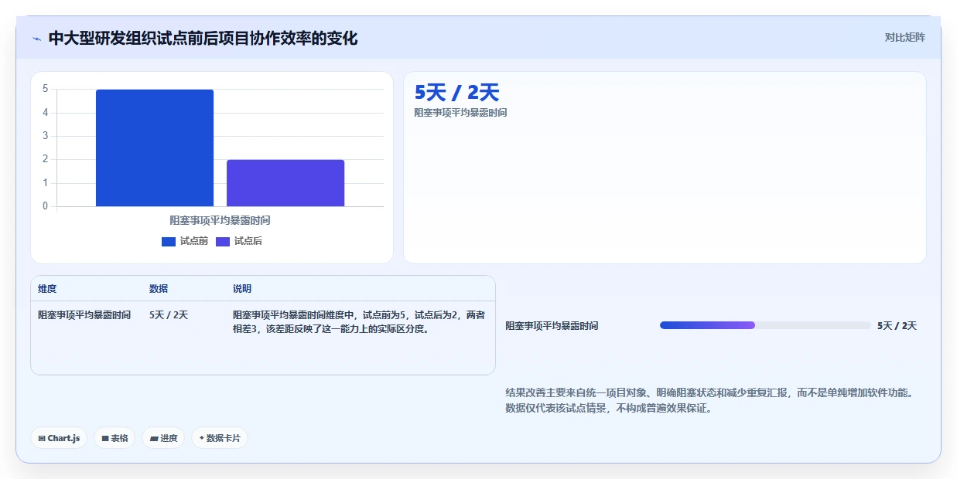Viewport: 957px width, 479px height.
Task: Toggle the 试点后 legend entry
Action: 239,241
